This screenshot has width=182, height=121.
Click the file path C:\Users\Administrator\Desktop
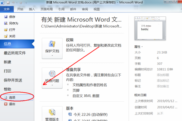[81, 26]
